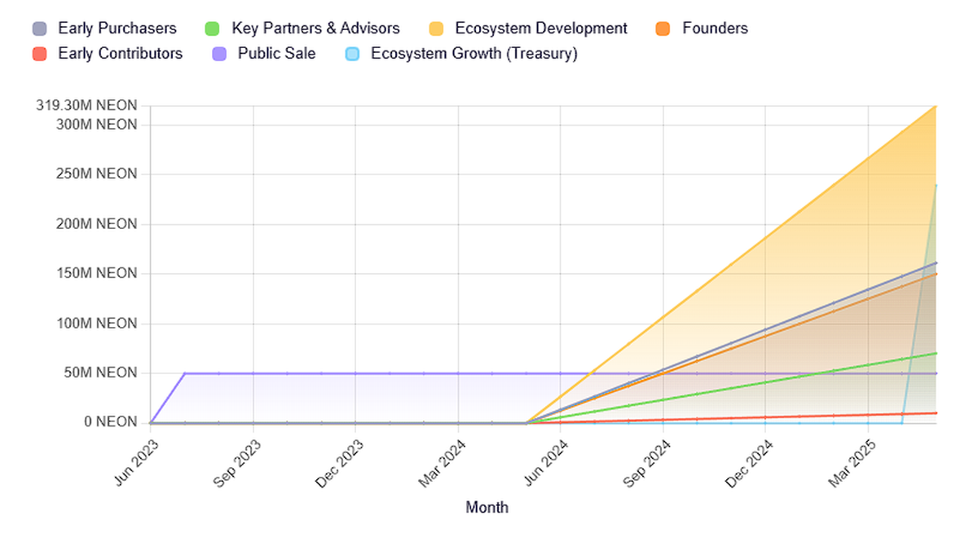
Task: Toggle the Early Purchasers series label
Action: coord(117,29)
